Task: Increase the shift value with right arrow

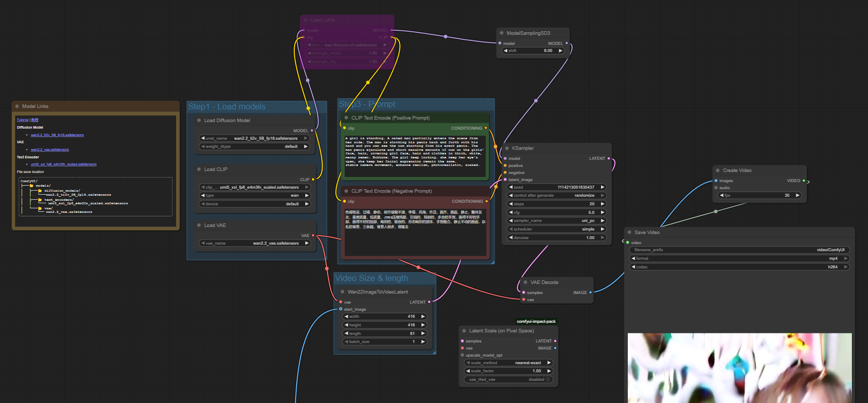Action: tap(560, 50)
